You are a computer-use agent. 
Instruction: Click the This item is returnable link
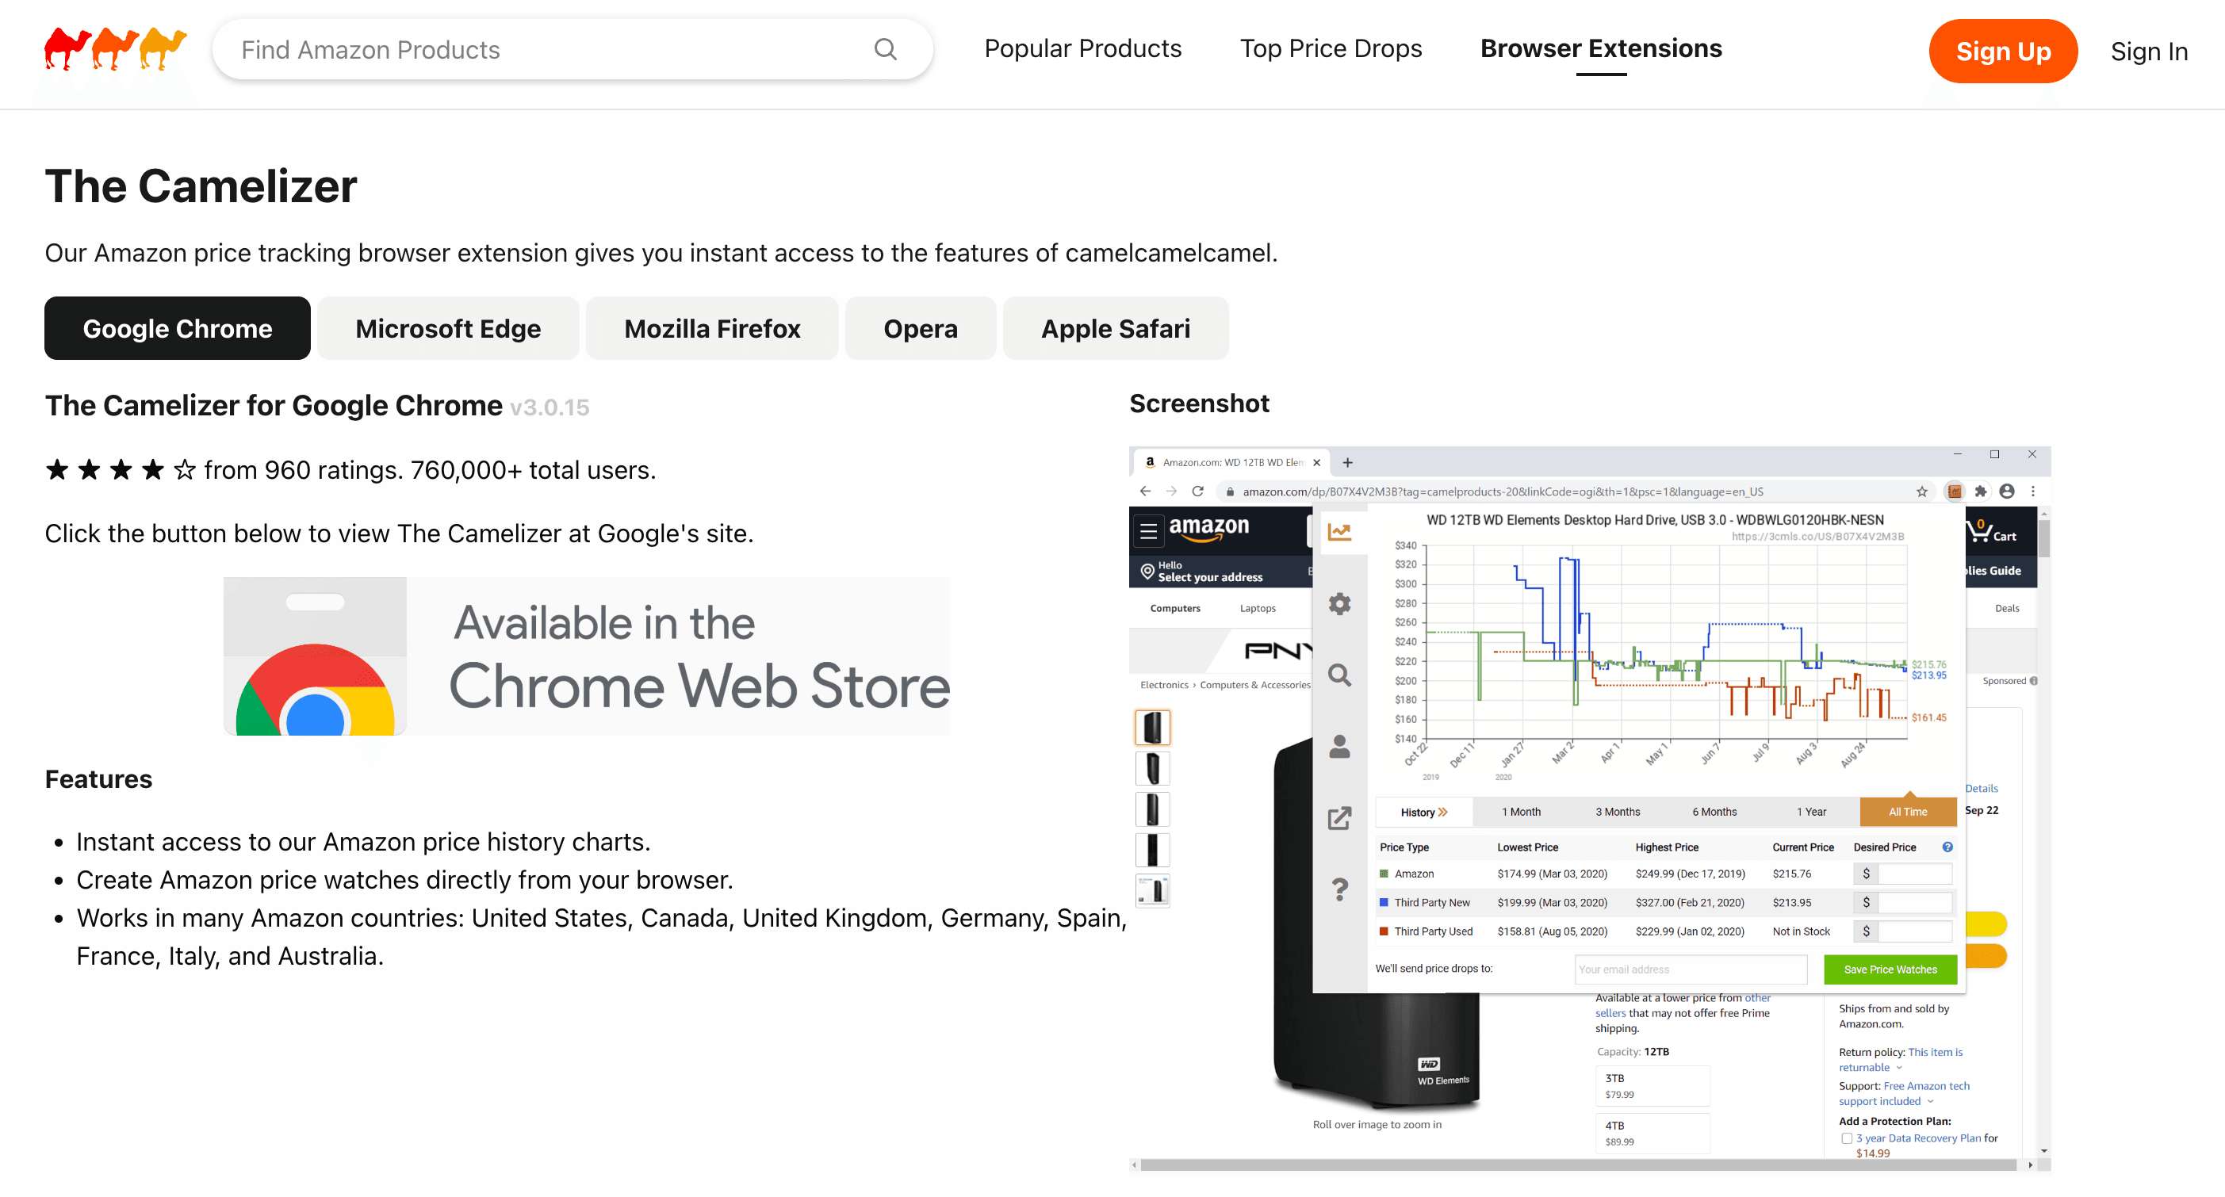tap(1899, 1060)
